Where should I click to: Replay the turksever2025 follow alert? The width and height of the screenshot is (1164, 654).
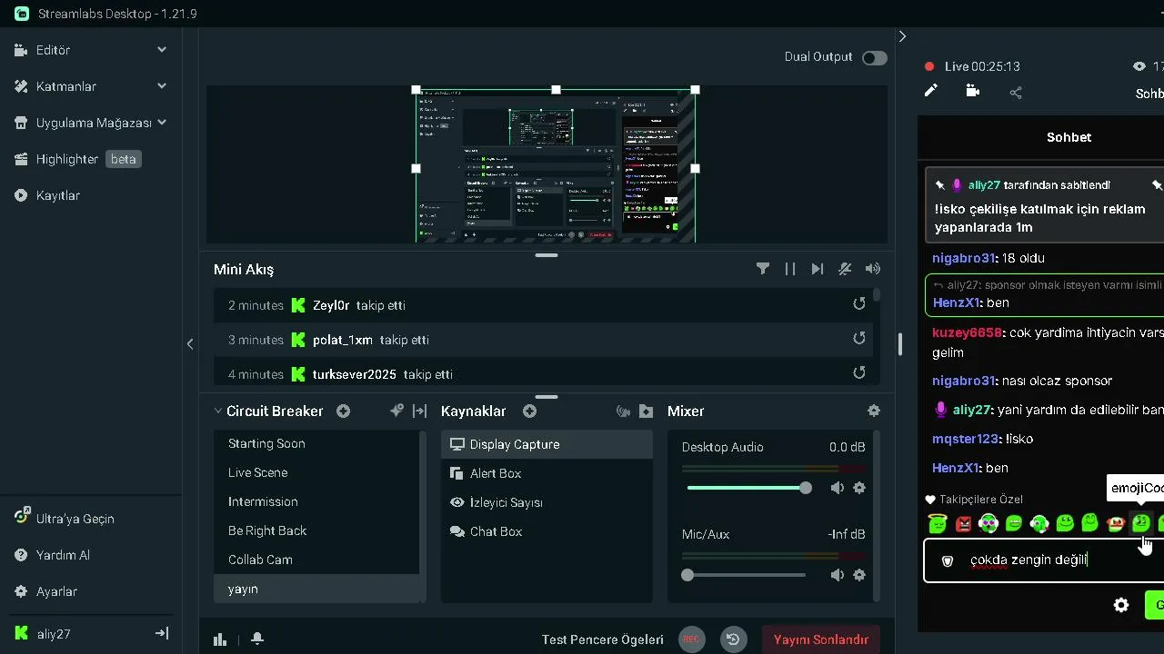click(x=859, y=372)
